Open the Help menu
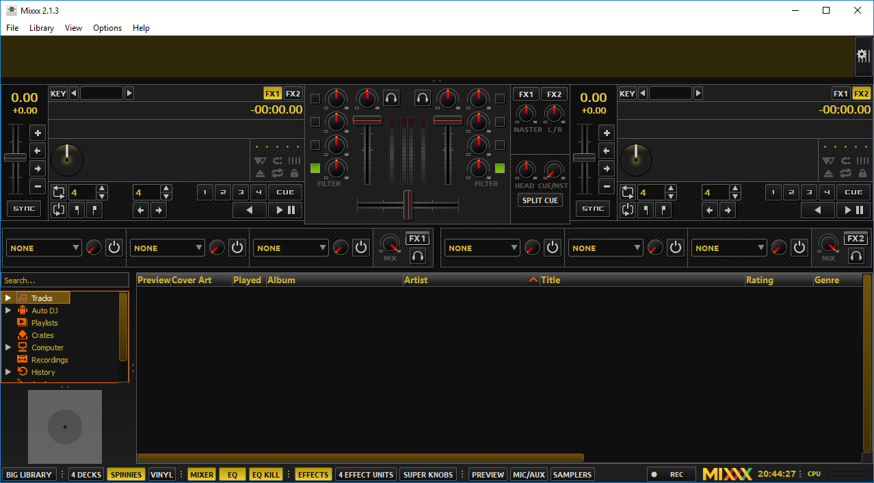 click(x=141, y=28)
